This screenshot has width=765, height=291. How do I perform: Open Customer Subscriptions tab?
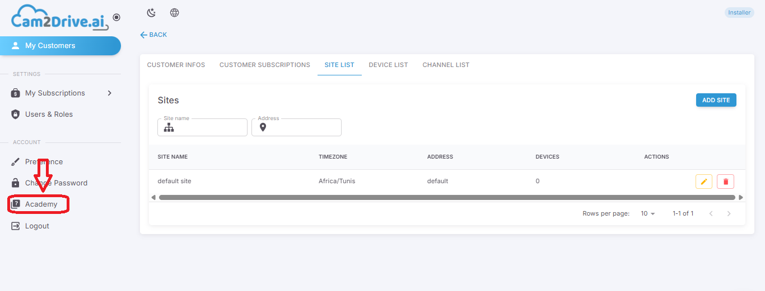[x=265, y=65]
